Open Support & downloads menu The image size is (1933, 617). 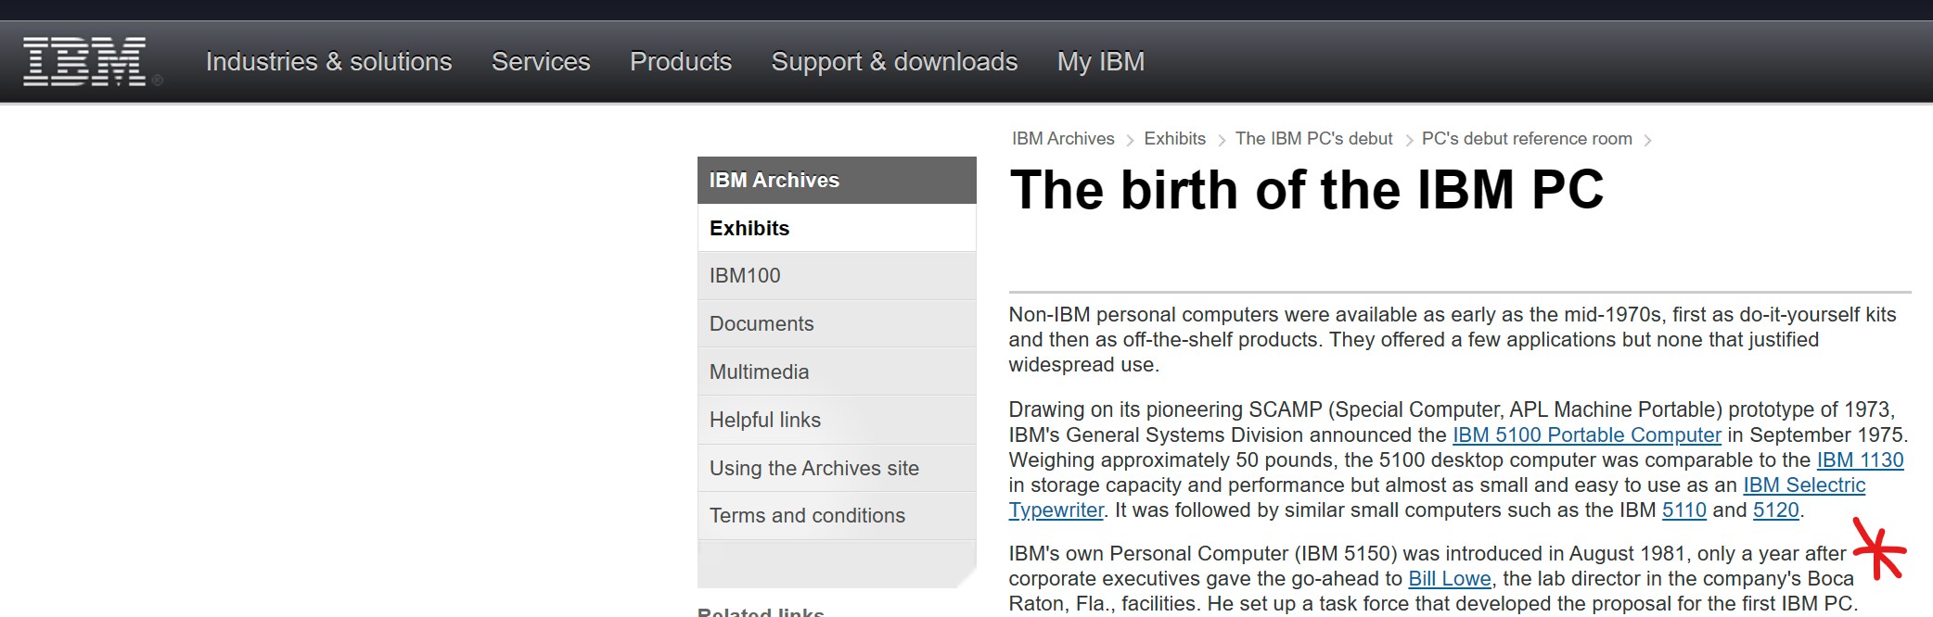coord(894,62)
